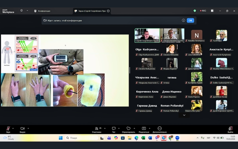Click the green encryption shield icon
The width and height of the screenshot is (238, 149).
point(195,11)
